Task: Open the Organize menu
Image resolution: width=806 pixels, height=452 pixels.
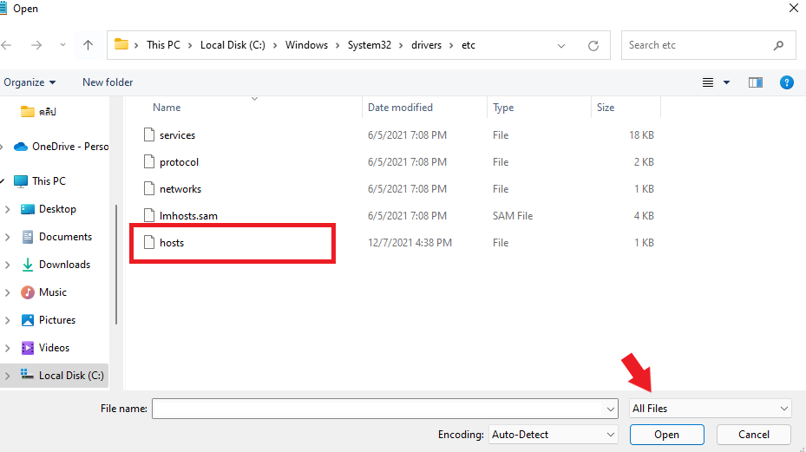Action: point(29,82)
